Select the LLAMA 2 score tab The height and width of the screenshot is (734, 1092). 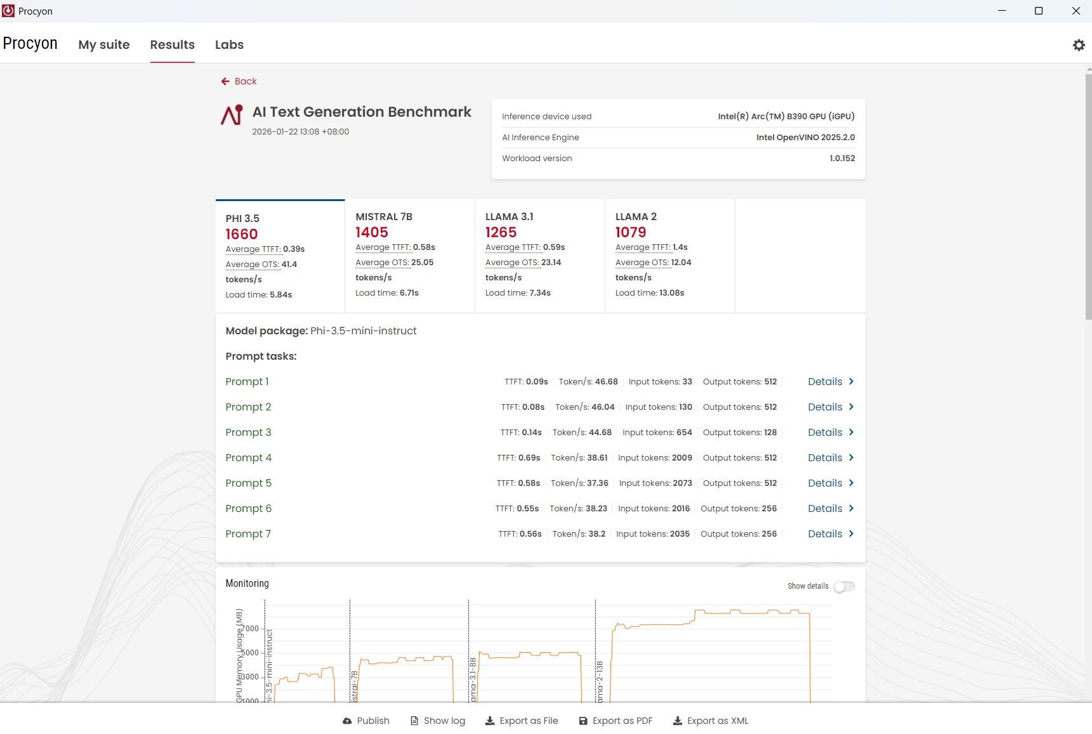tap(669, 255)
